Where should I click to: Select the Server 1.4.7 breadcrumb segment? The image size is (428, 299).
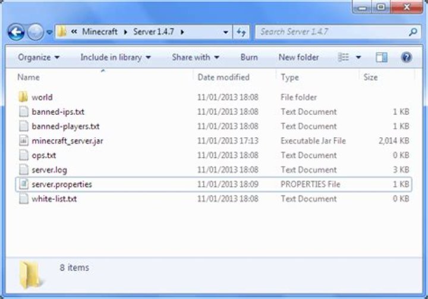click(153, 32)
